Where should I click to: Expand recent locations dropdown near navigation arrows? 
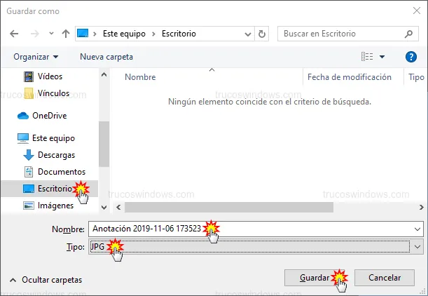(49, 34)
